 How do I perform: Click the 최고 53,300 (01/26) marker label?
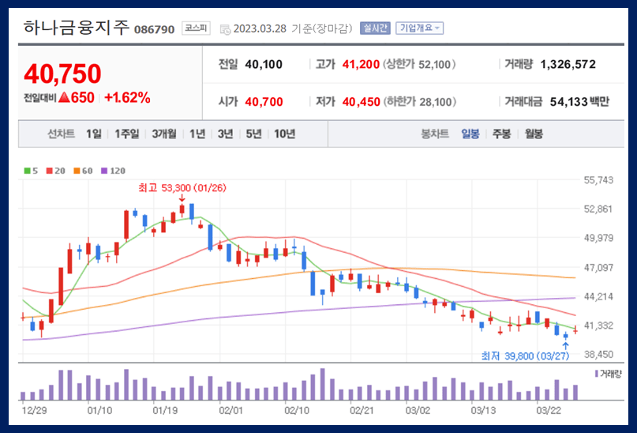(182, 188)
